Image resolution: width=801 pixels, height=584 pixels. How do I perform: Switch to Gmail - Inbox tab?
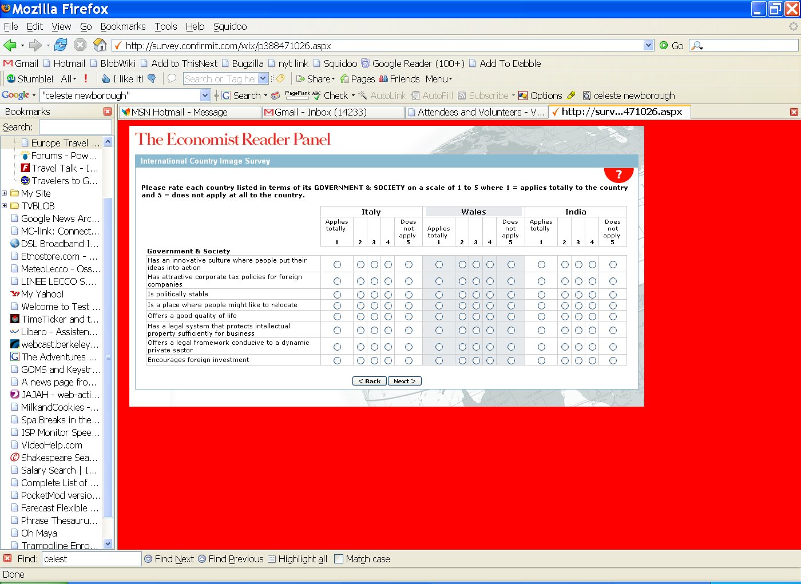coord(333,112)
